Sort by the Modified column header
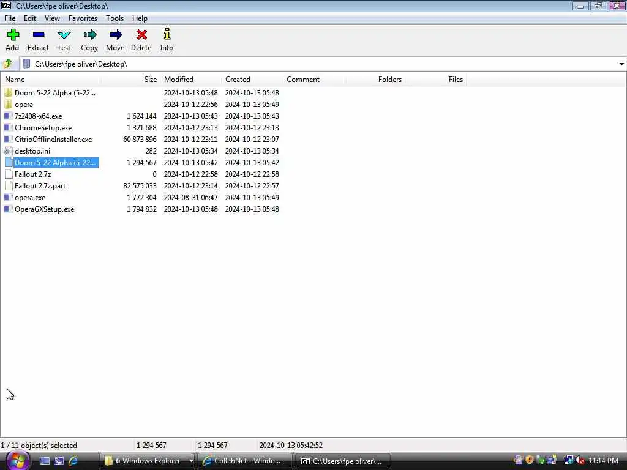Screen dimensions: 627x470 191,80
